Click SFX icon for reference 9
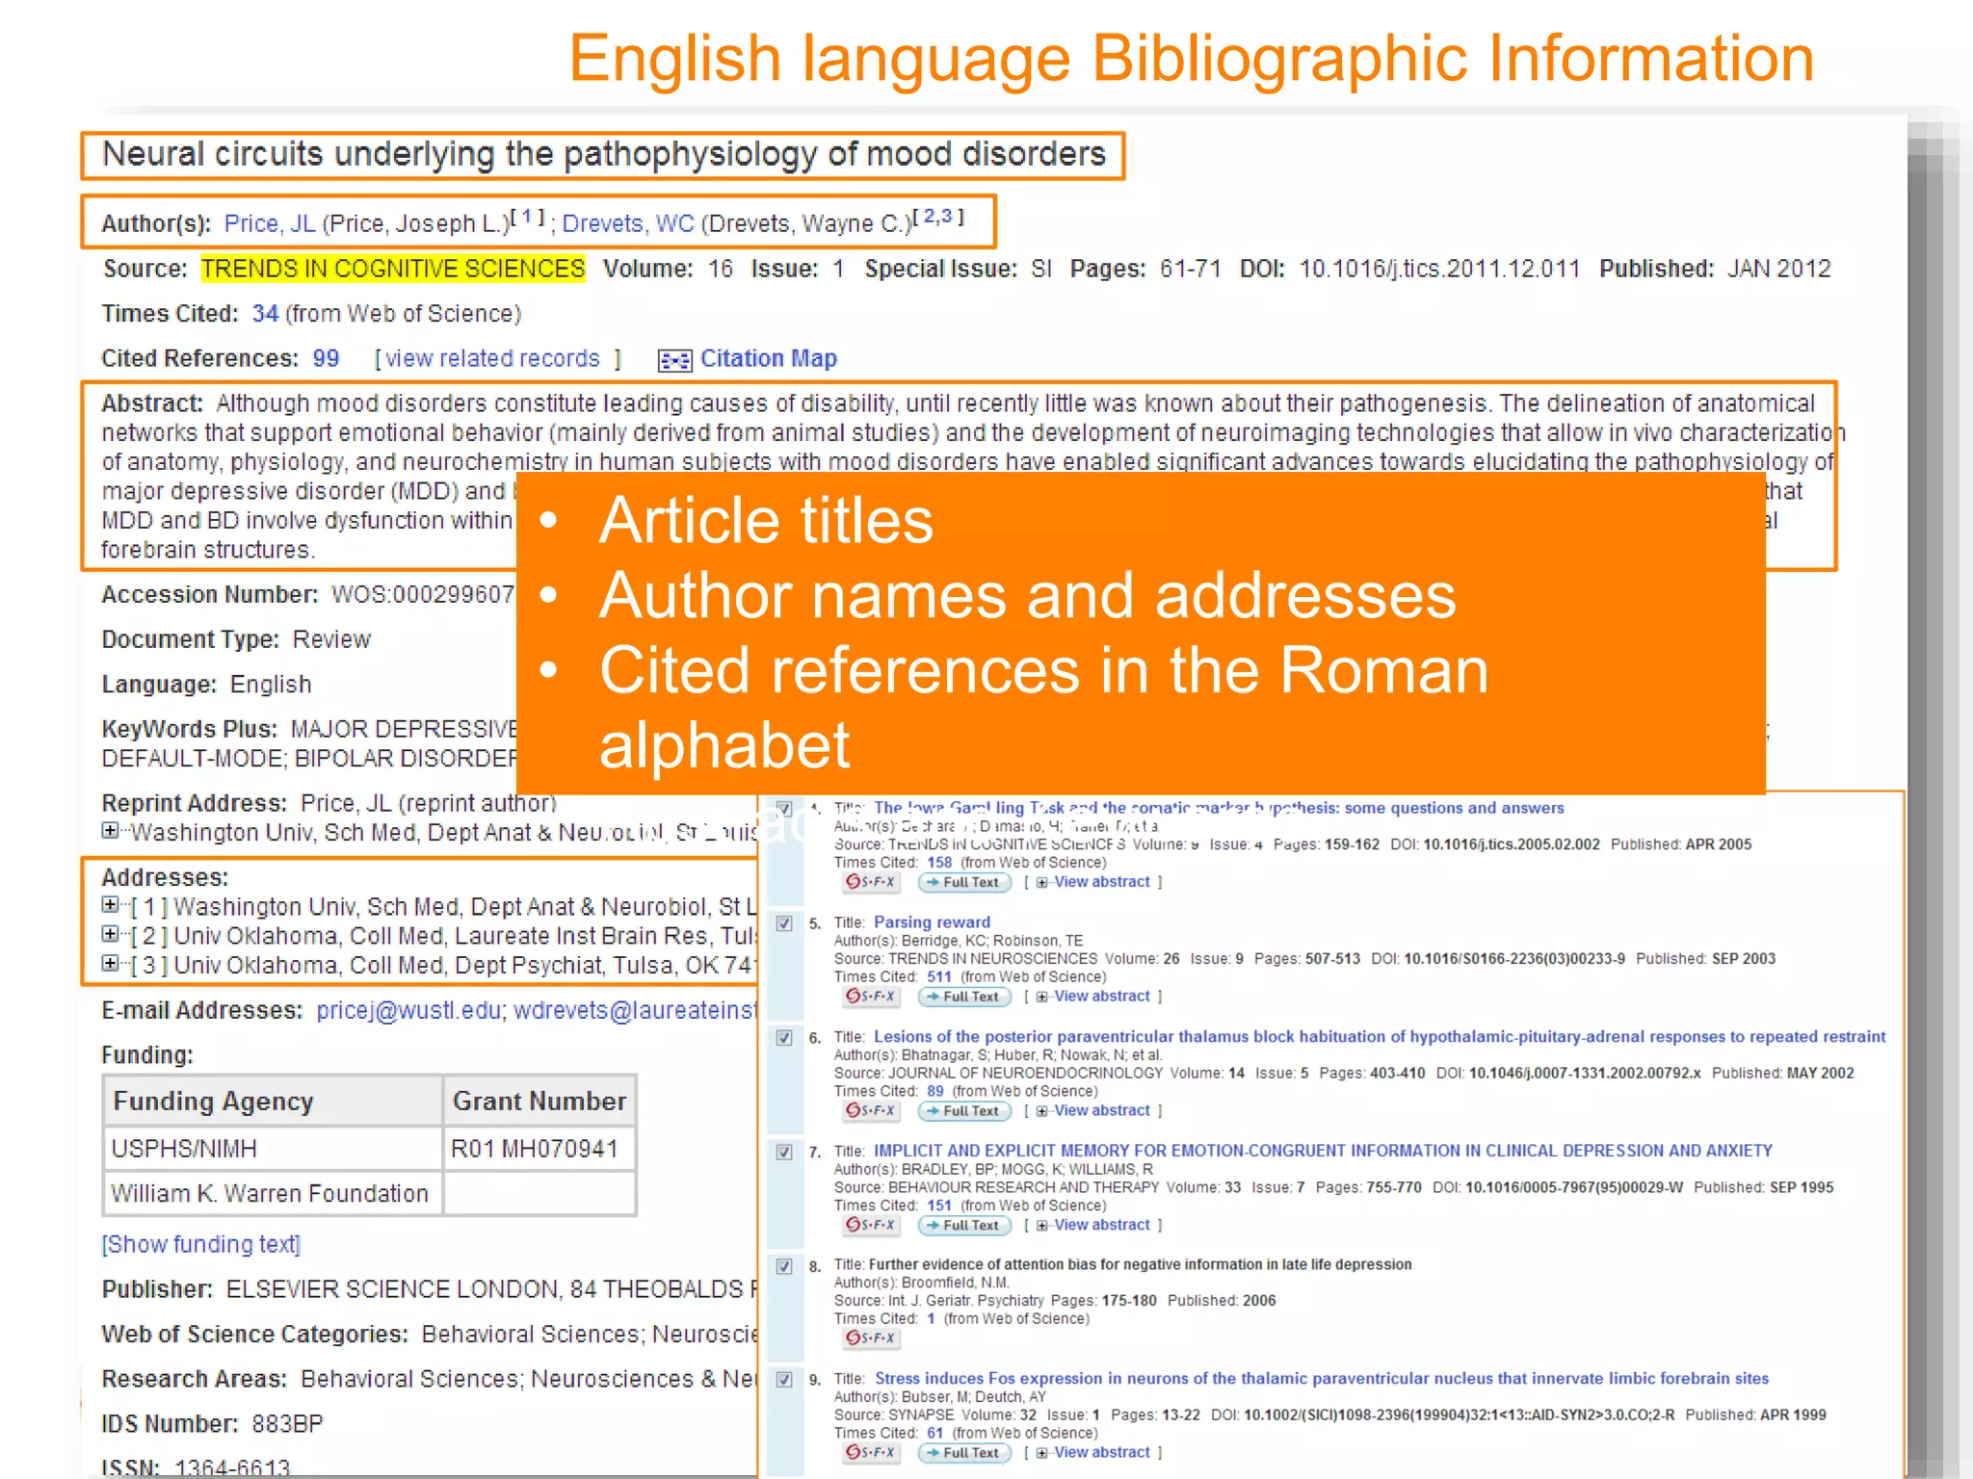The image size is (1973, 1479). 871,1452
